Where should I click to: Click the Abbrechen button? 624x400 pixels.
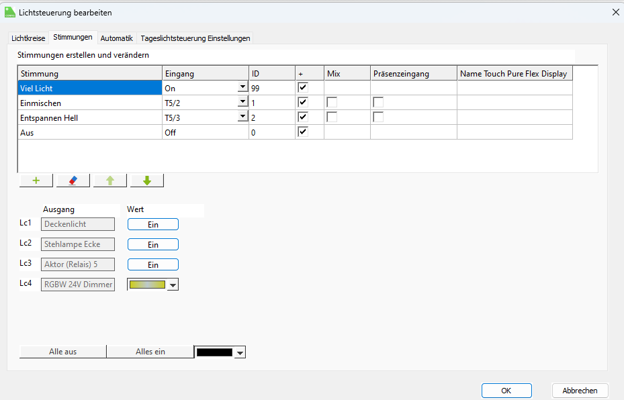click(x=580, y=391)
